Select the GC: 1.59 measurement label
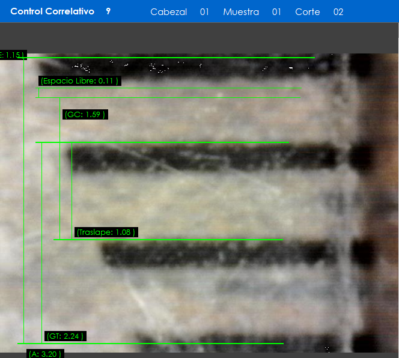 coord(85,114)
